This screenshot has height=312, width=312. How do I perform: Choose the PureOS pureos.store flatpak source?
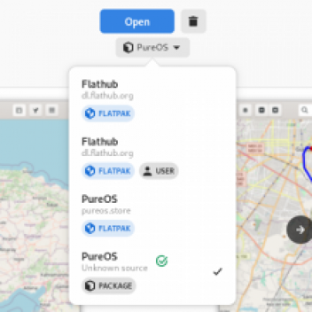point(152,214)
